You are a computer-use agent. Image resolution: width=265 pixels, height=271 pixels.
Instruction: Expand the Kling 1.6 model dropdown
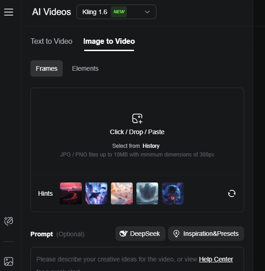click(116, 12)
